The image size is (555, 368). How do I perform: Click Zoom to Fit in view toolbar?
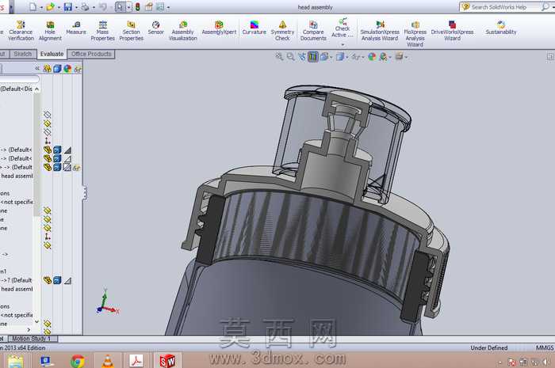279,56
